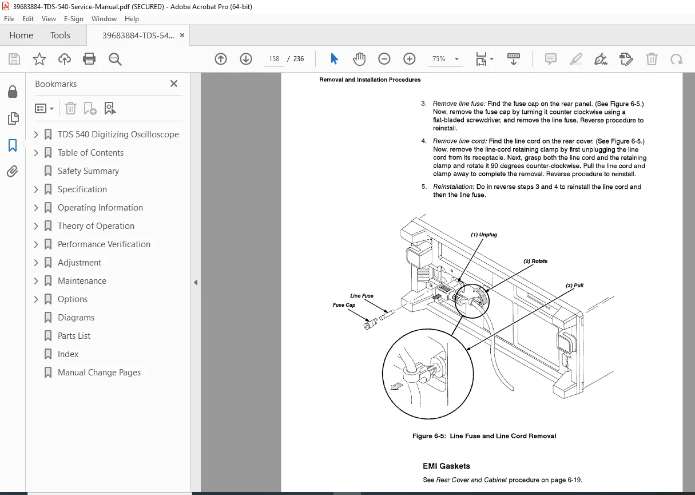Image resolution: width=695 pixels, height=495 pixels.
Task: Go to next page arrow
Action: [x=246, y=59]
